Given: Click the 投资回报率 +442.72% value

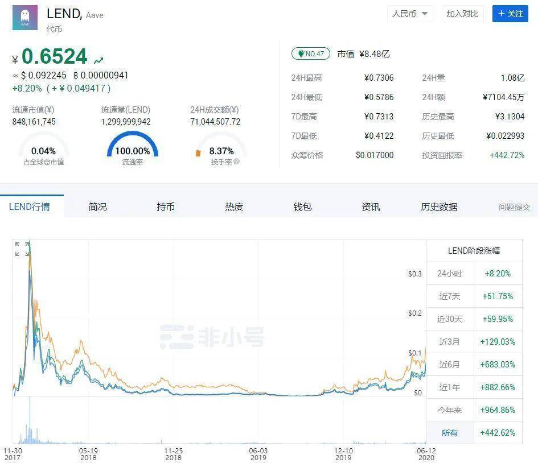Looking at the screenshot, I should 507,155.
